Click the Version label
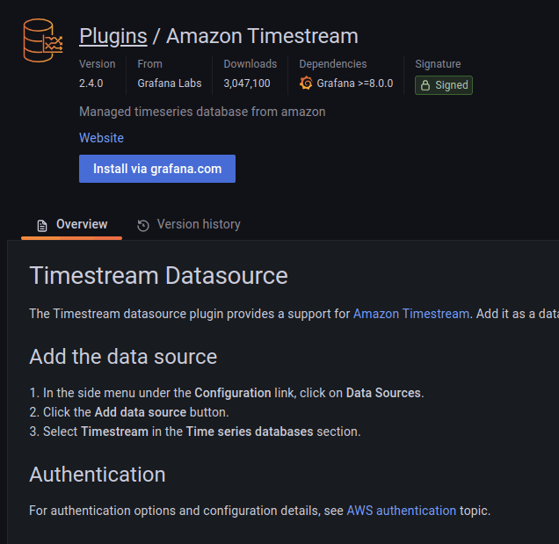559x544 pixels. pos(97,64)
